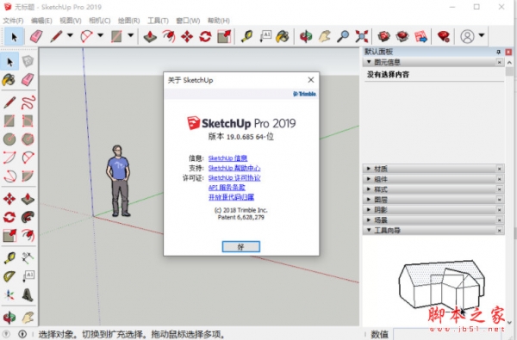The width and height of the screenshot is (517, 340).
Task: Select the Push/Pull tool in top toolbar
Action: click(x=150, y=36)
